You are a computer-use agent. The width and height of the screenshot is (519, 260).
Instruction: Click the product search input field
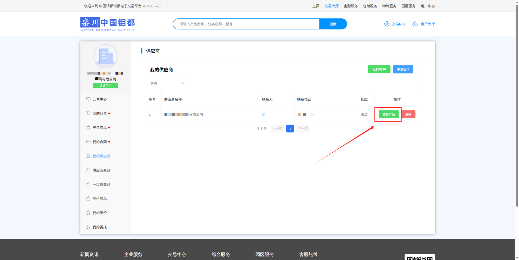[246, 24]
